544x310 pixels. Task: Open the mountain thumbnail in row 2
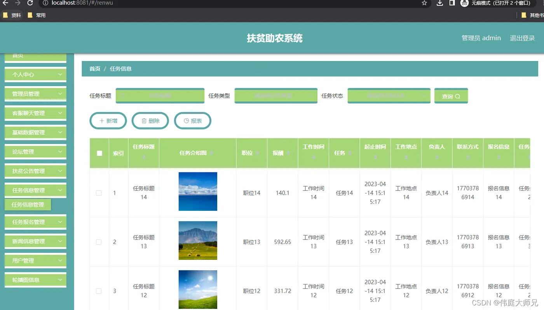pyautogui.click(x=198, y=240)
